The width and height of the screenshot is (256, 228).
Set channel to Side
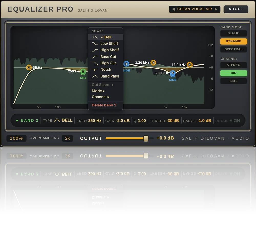pyautogui.click(x=233, y=81)
